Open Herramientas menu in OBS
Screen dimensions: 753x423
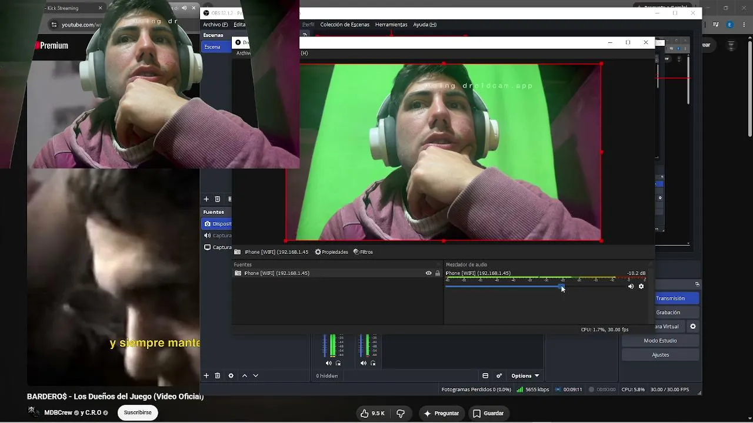pyautogui.click(x=391, y=25)
